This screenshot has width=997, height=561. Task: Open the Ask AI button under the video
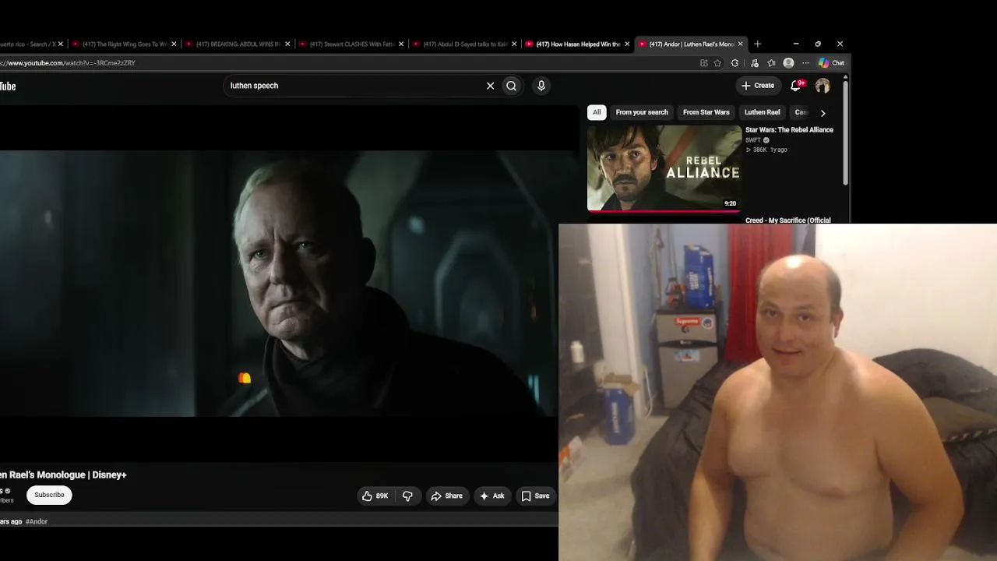pos(492,496)
